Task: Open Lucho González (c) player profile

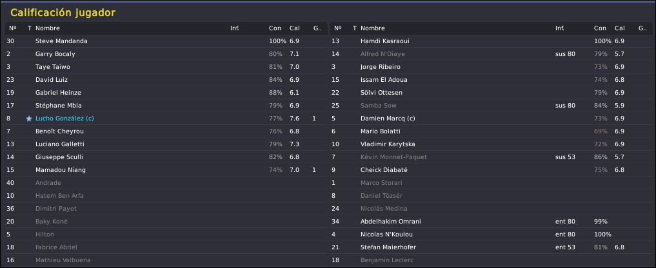Action: point(65,119)
